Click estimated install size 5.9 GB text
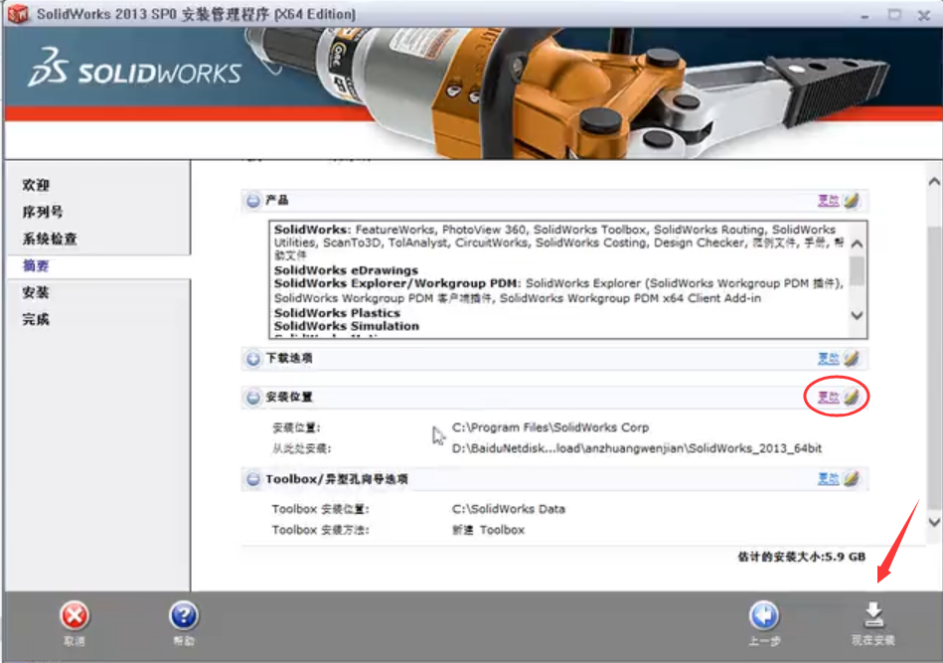This screenshot has height=663, width=943. pos(802,557)
